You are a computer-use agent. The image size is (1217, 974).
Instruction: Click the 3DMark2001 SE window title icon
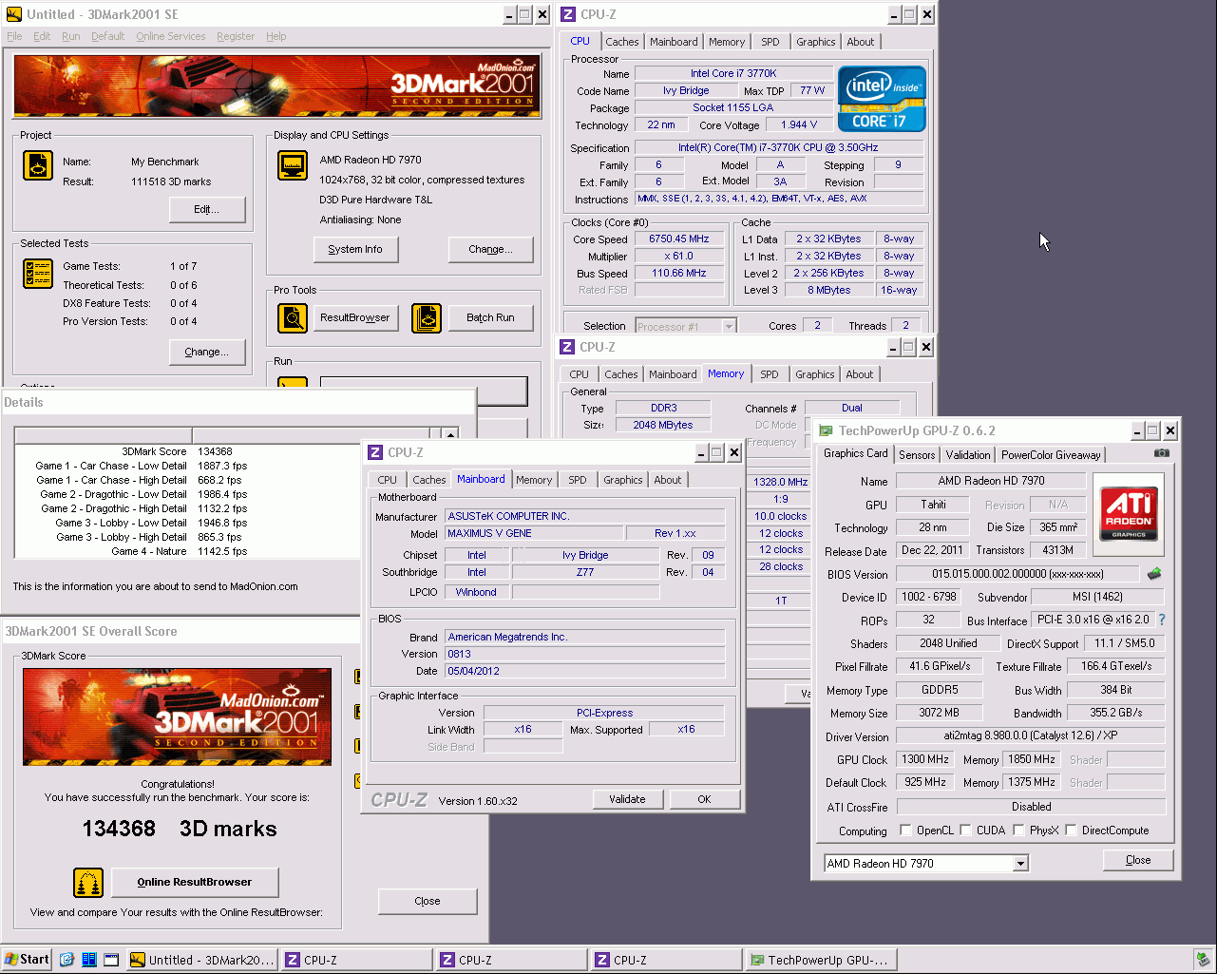(13, 14)
